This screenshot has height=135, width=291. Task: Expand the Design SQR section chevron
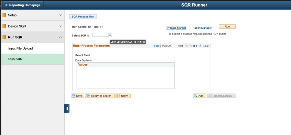coord(60,26)
